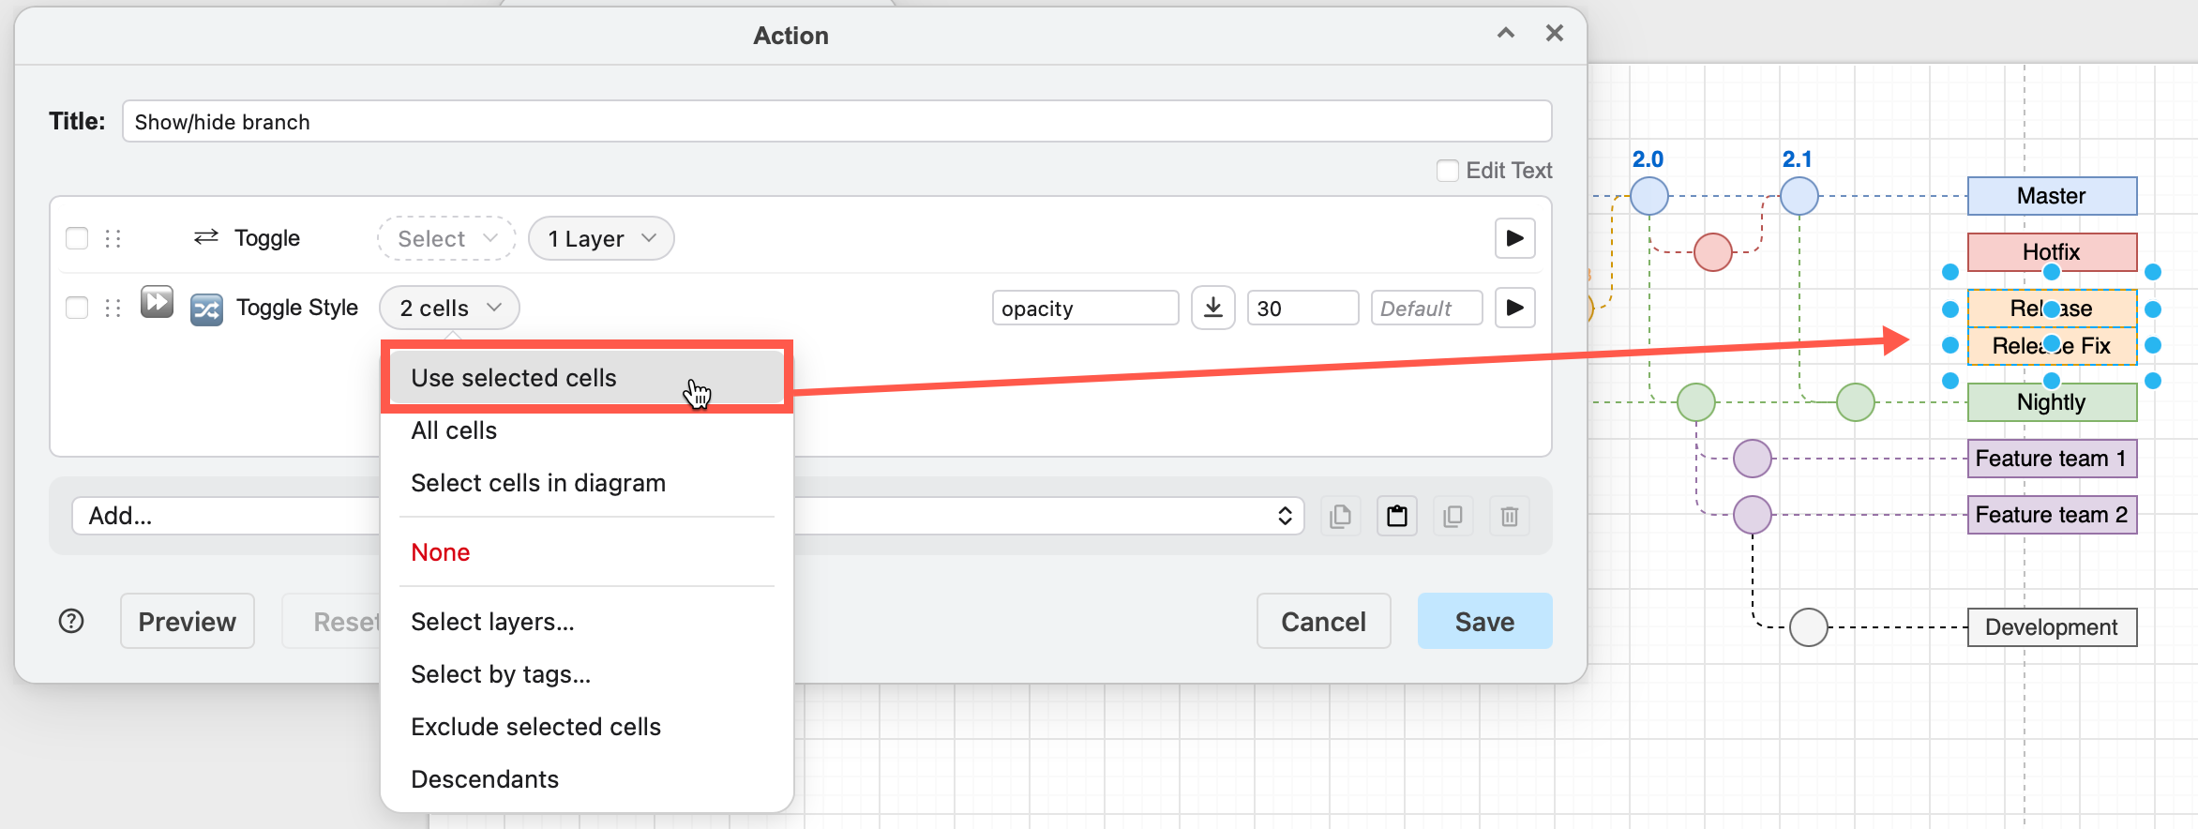Choose Descendants from the menu

[x=587, y=779]
